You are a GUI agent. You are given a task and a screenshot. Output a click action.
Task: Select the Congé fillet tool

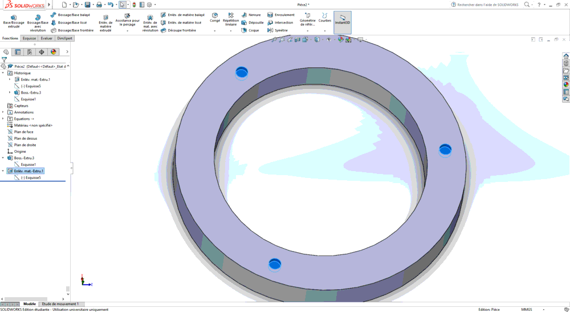click(x=215, y=18)
